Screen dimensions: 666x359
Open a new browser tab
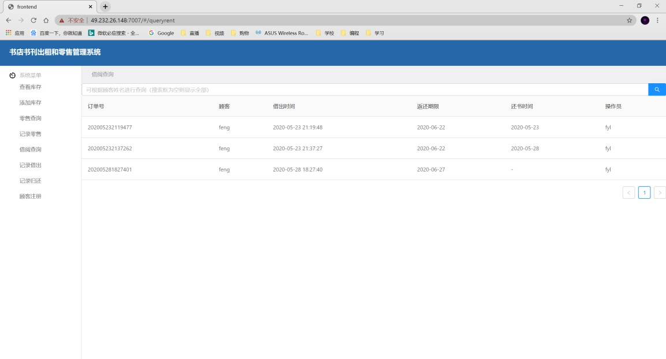pos(105,7)
